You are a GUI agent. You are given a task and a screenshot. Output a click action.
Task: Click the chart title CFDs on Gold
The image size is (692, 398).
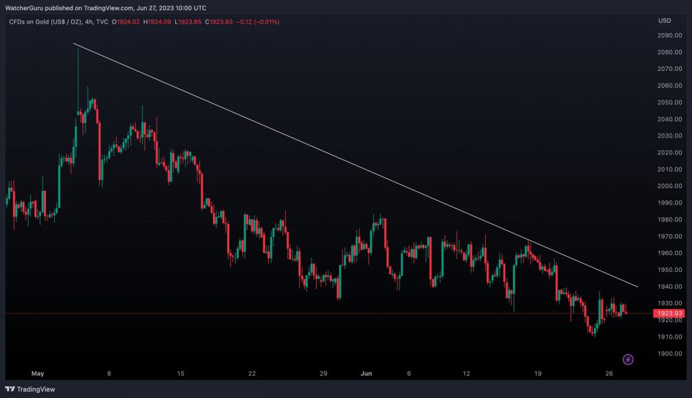click(45, 22)
